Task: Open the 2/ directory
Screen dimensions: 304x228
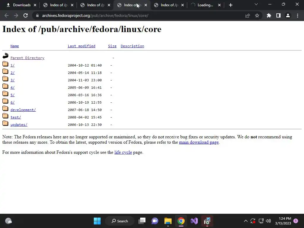Action: pyautogui.click(x=12, y=73)
